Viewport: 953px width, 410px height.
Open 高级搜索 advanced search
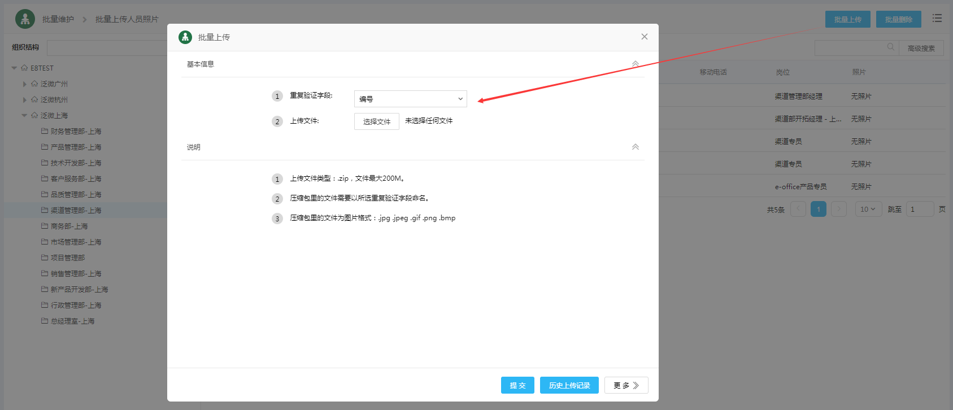921,49
